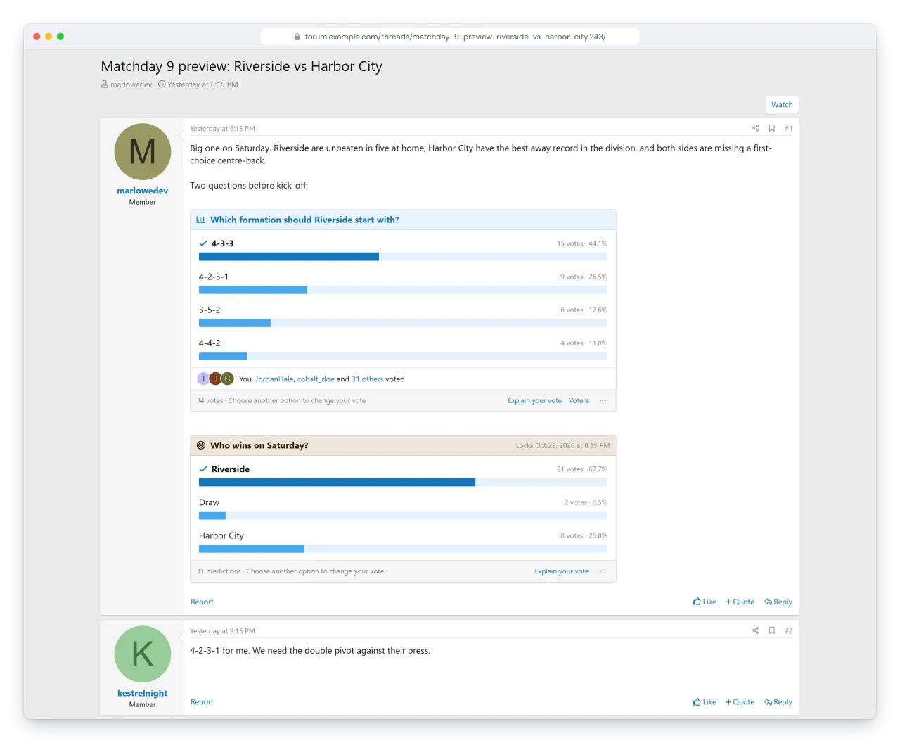Vote for the 4-2-3-1 formation

pos(403,283)
